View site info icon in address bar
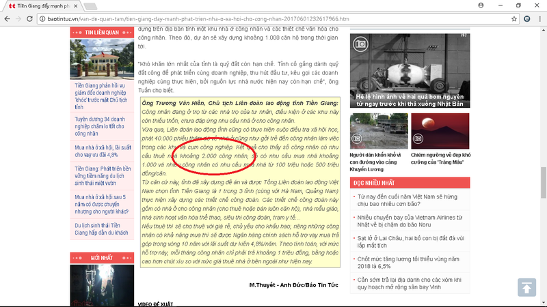This screenshot has height=307, width=547. click(x=42, y=19)
